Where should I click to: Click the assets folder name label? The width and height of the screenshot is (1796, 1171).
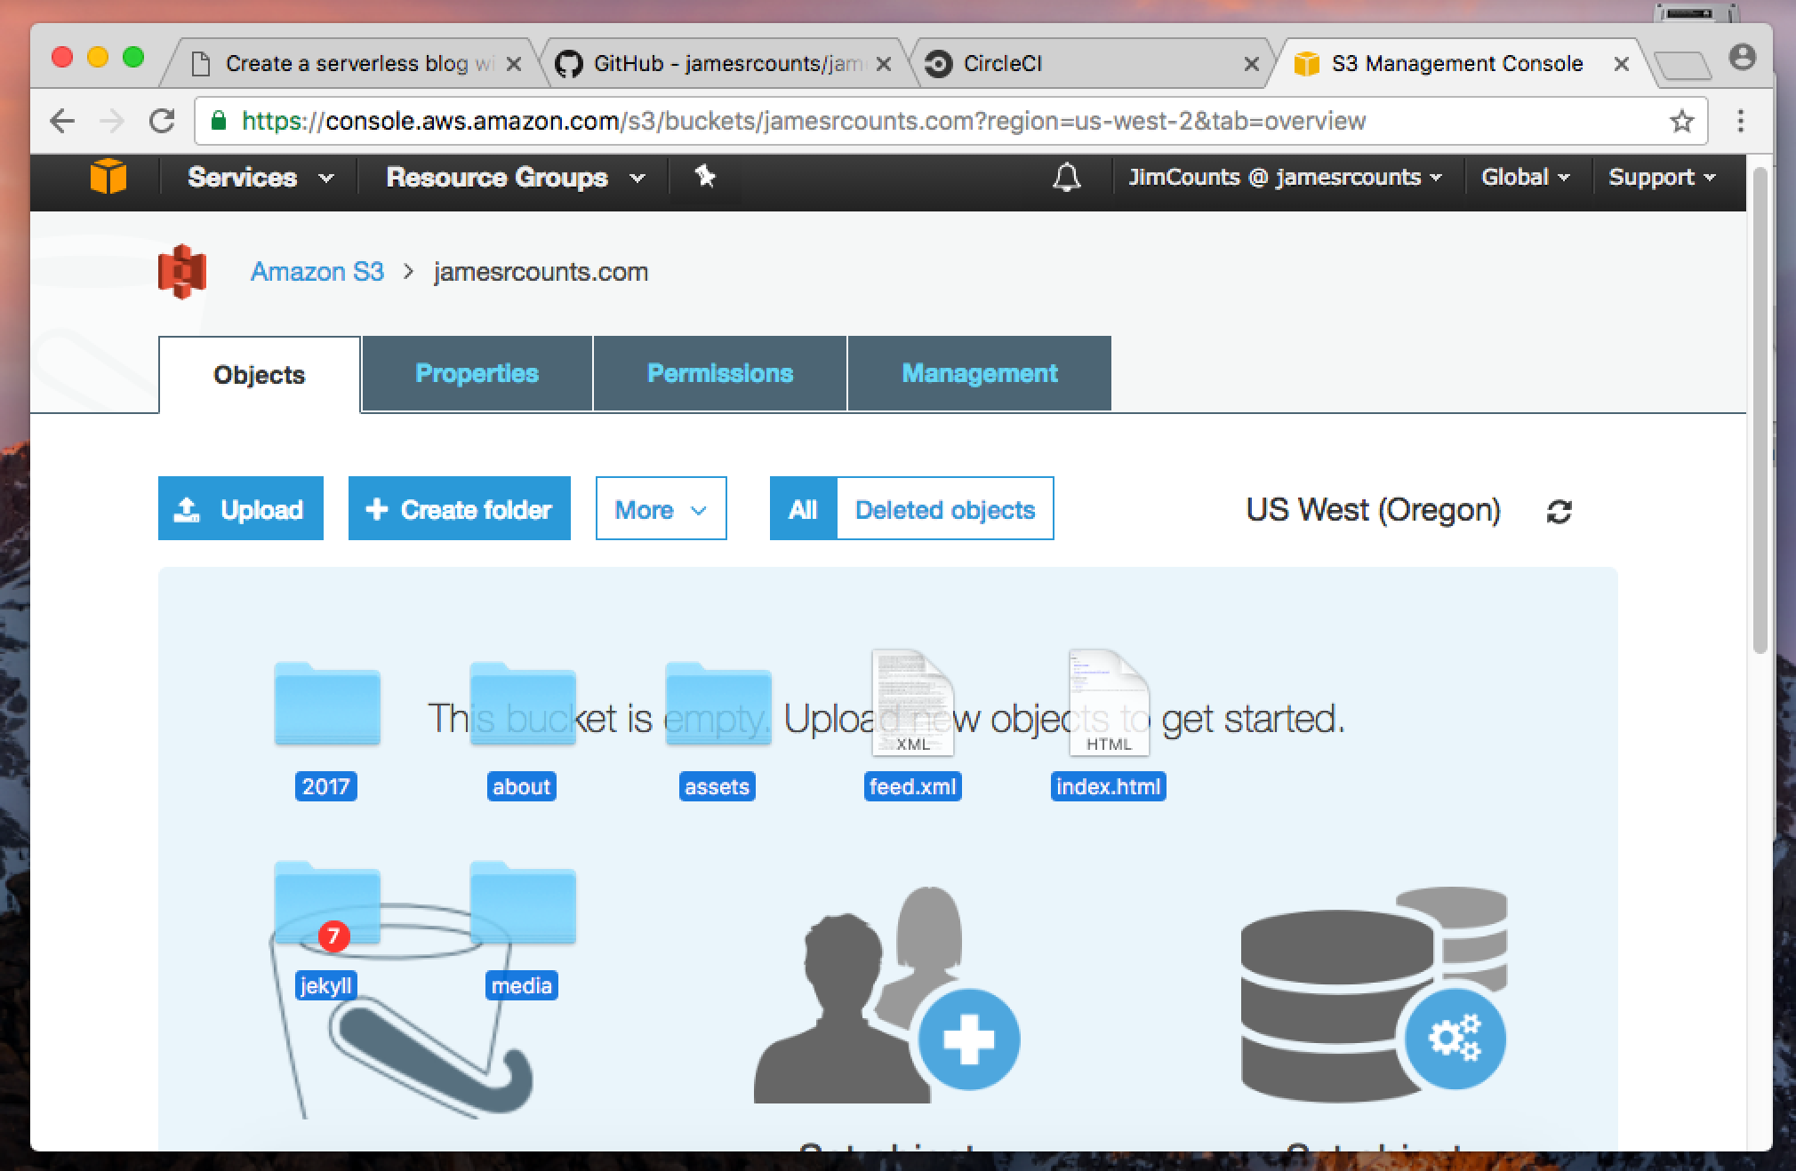click(x=718, y=786)
